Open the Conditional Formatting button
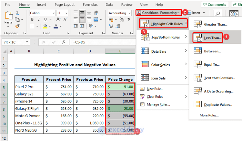 pyautogui.click(x=158, y=13)
